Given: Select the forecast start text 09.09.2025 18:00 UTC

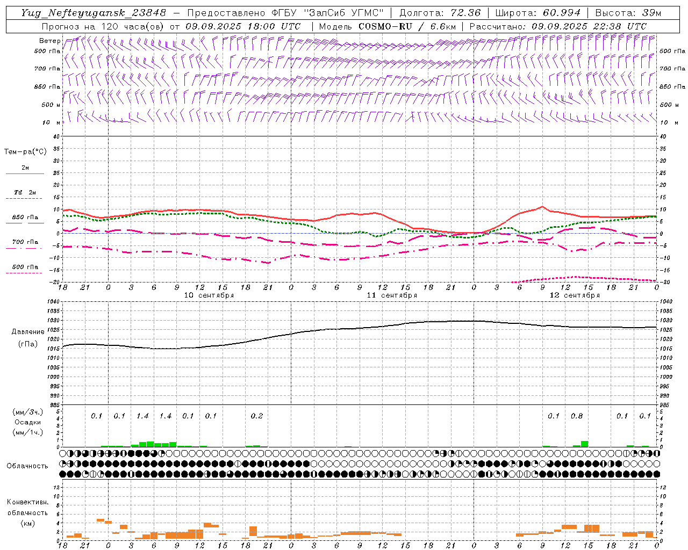Looking at the screenshot, I should coord(243,26).
